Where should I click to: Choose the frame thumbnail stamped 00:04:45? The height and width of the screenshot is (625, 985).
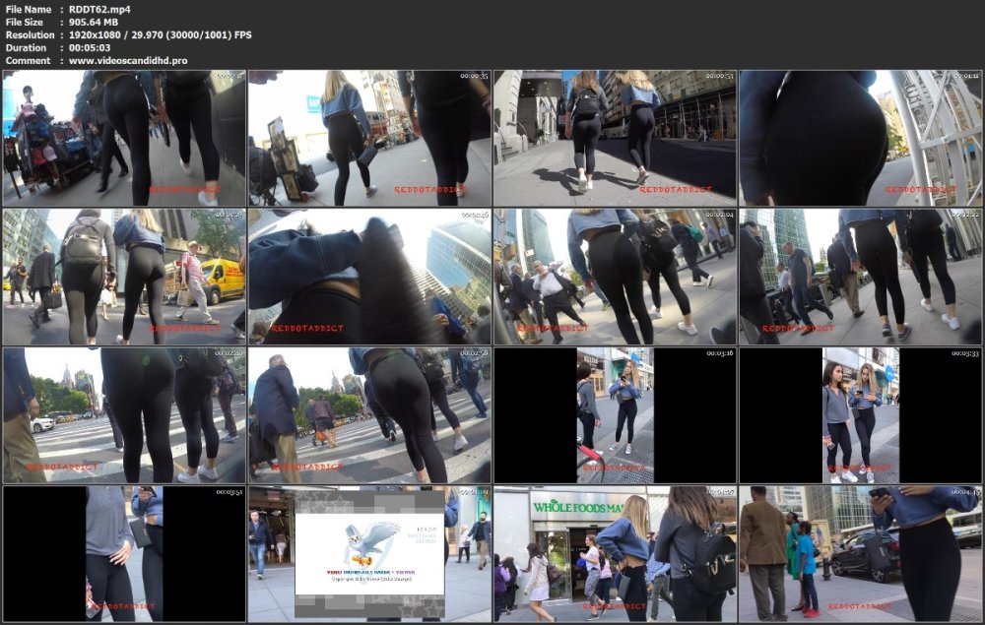[x=861, y=554]
